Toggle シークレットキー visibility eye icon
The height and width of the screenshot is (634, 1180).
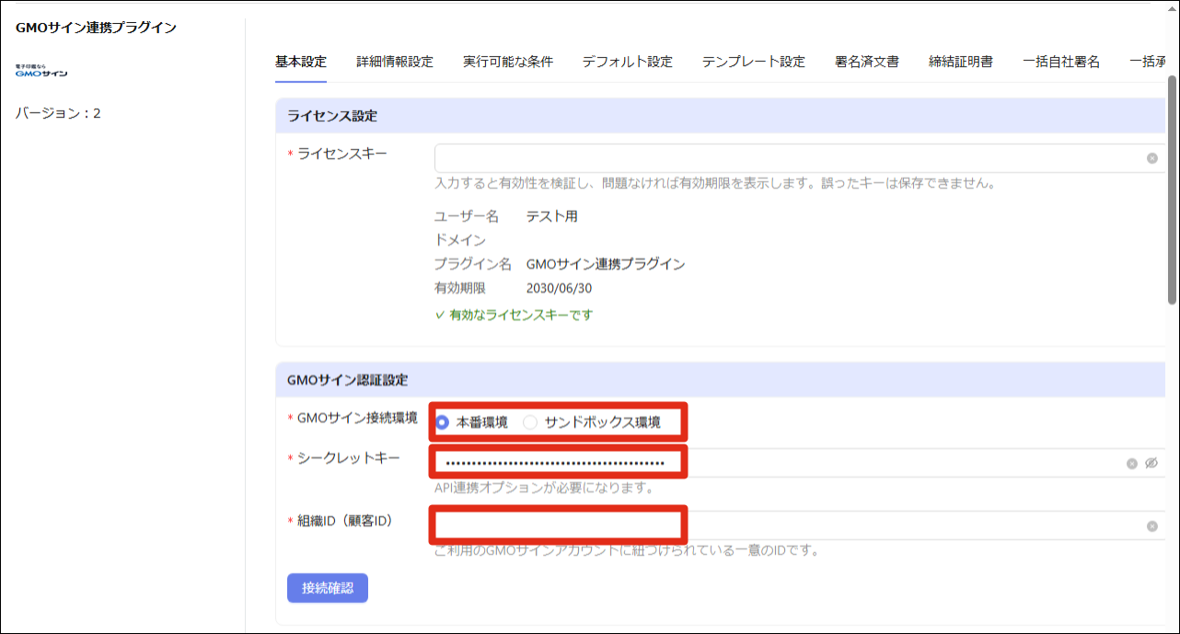click(1151, 464)
